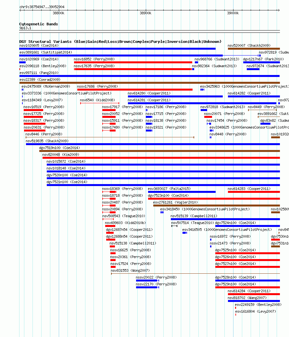The image size is (289, 337).
Task: Select esv3373336 1000 Genomes variant label
Action: coord(67,94)
